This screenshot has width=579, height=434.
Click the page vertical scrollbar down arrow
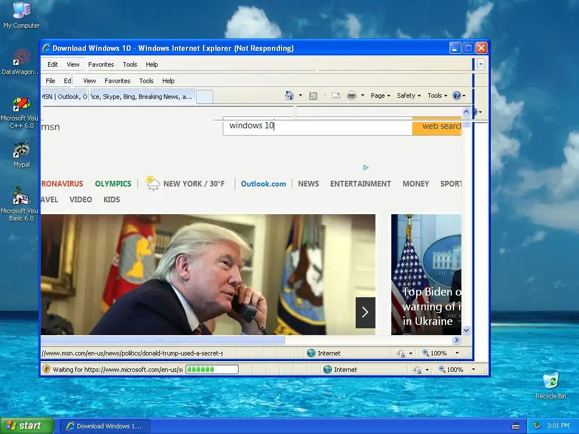[466, 330]
